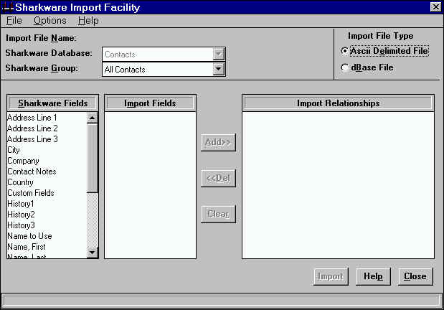The height and width of the screenshot is (310, 444).
Task: Click inside the Import Fields list box
Action: click(150, 184)
